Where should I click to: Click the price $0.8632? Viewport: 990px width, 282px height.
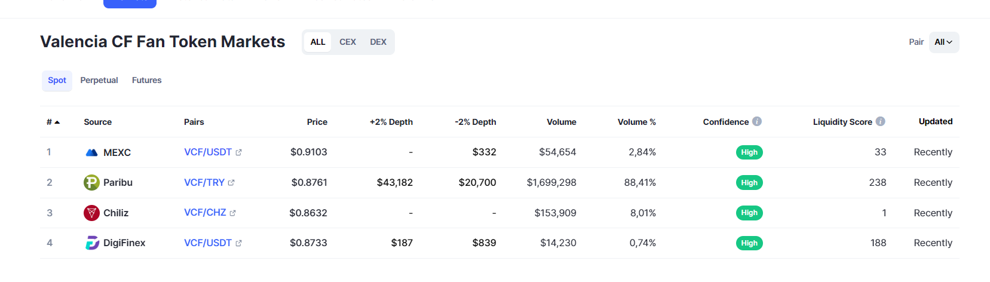(308, 213)
